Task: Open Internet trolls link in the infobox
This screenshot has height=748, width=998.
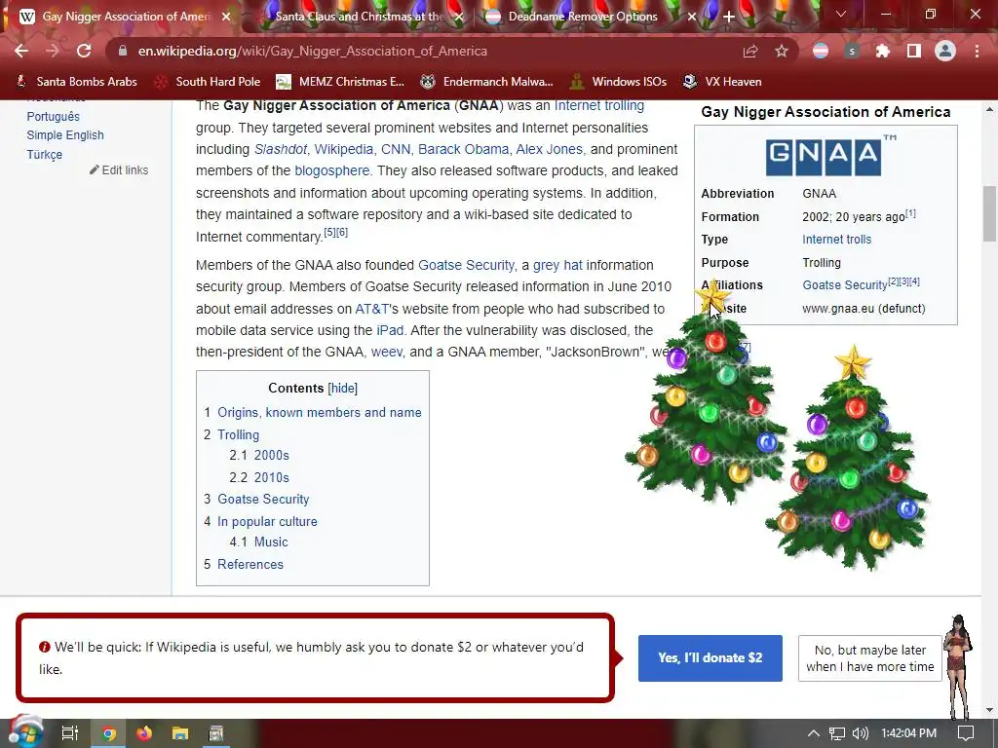Action: pyautogui.click(x=837, y=240)
